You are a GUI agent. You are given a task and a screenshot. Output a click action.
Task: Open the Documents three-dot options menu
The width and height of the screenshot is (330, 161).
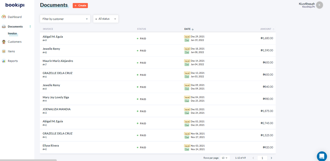pyautogui.click(x=30, y=26)
